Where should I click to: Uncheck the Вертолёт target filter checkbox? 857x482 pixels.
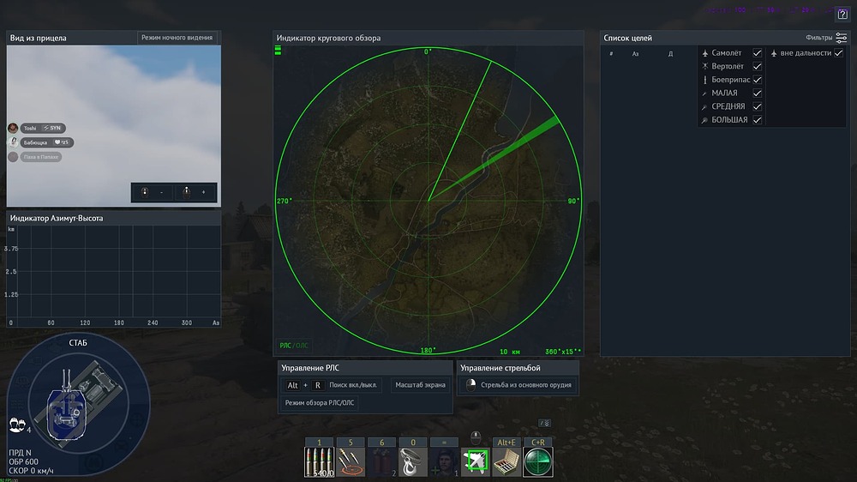point(757,66)
